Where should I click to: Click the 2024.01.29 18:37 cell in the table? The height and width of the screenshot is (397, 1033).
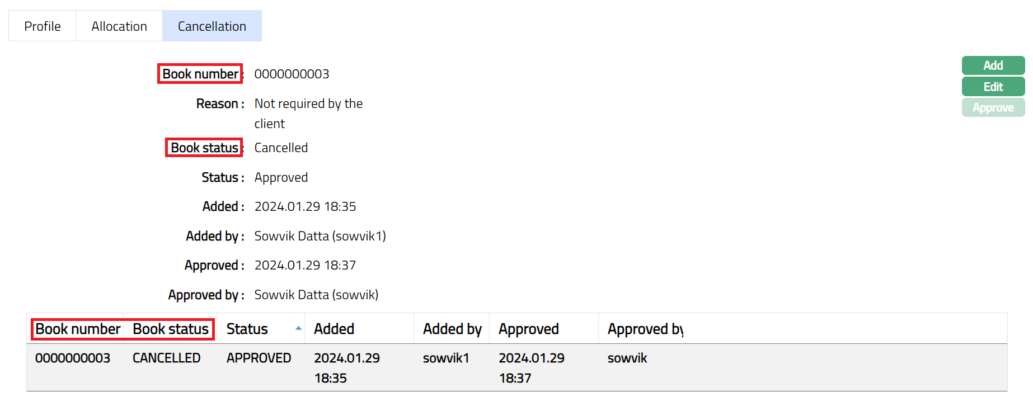click(x=532, y=368)
